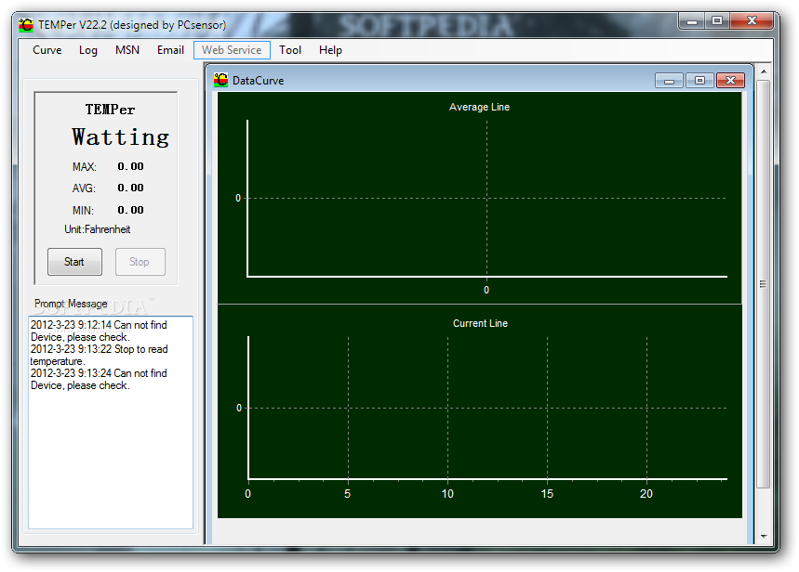The height and width of the screenshot is (572, 799).
Task: Select the '9:12:14 Can not find' log line
Action: click(99, 331)
